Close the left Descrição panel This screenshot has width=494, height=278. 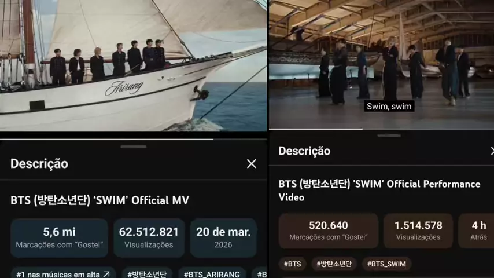251,164
